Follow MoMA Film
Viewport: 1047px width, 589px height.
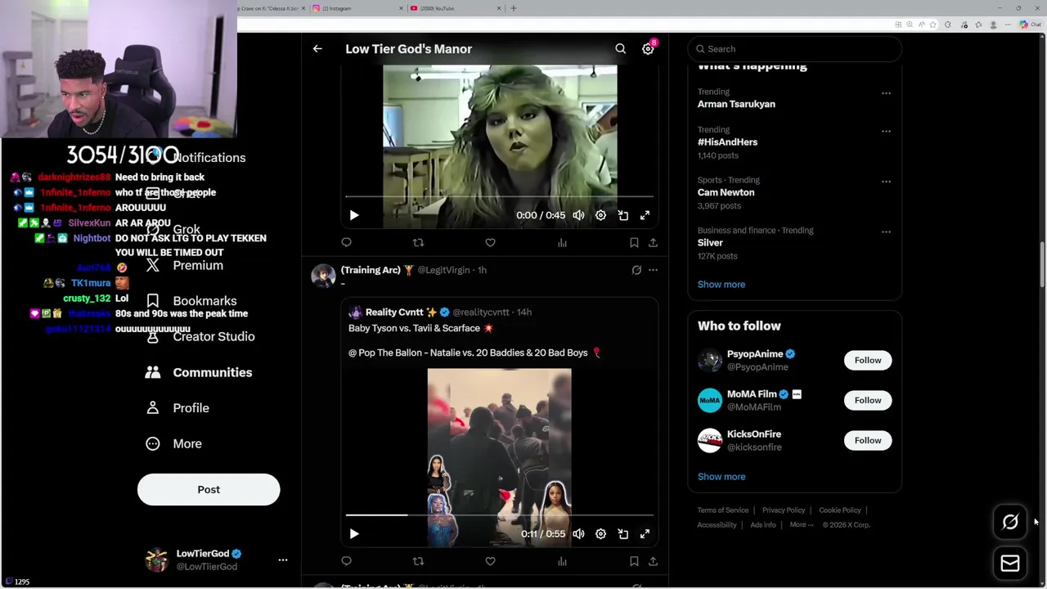coord(868,400)
